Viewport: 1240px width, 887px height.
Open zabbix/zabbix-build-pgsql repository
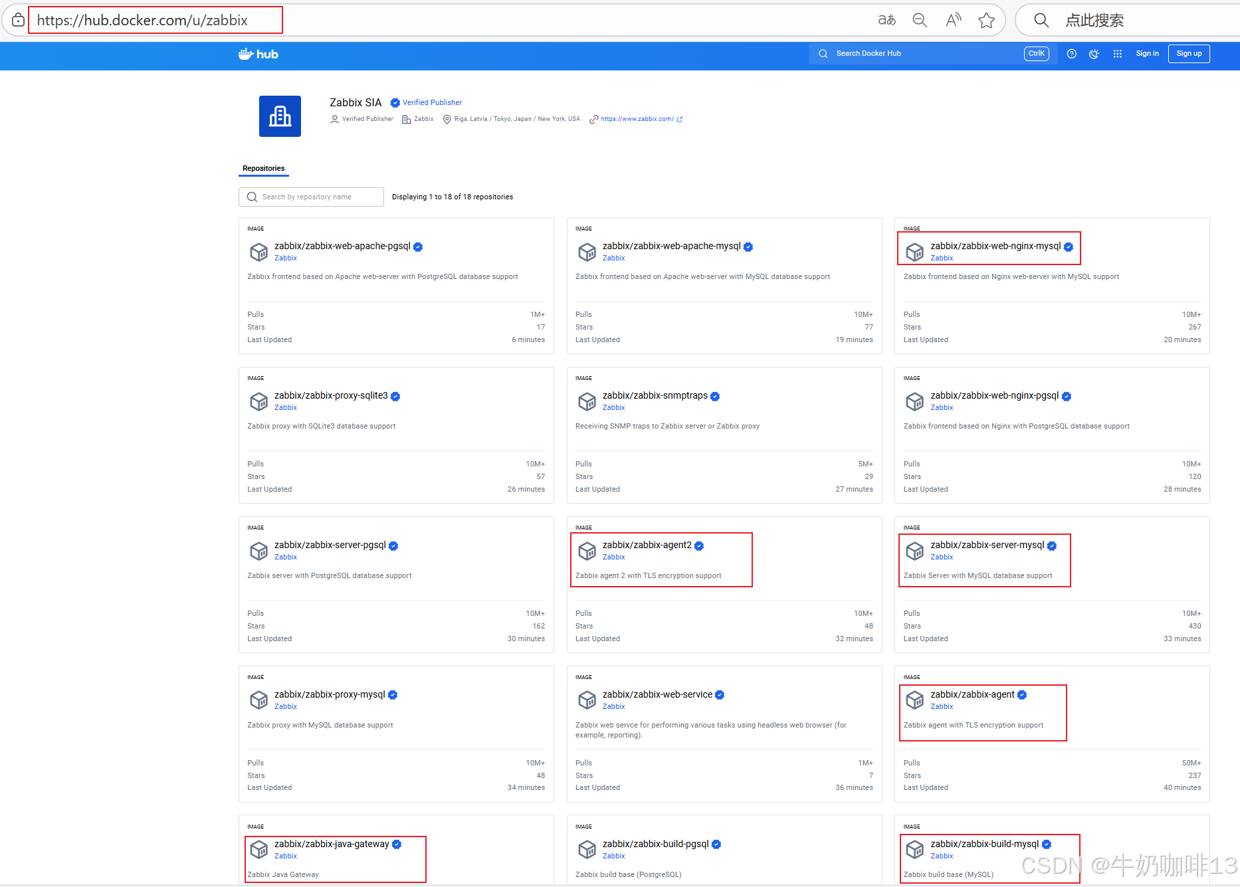656,844
